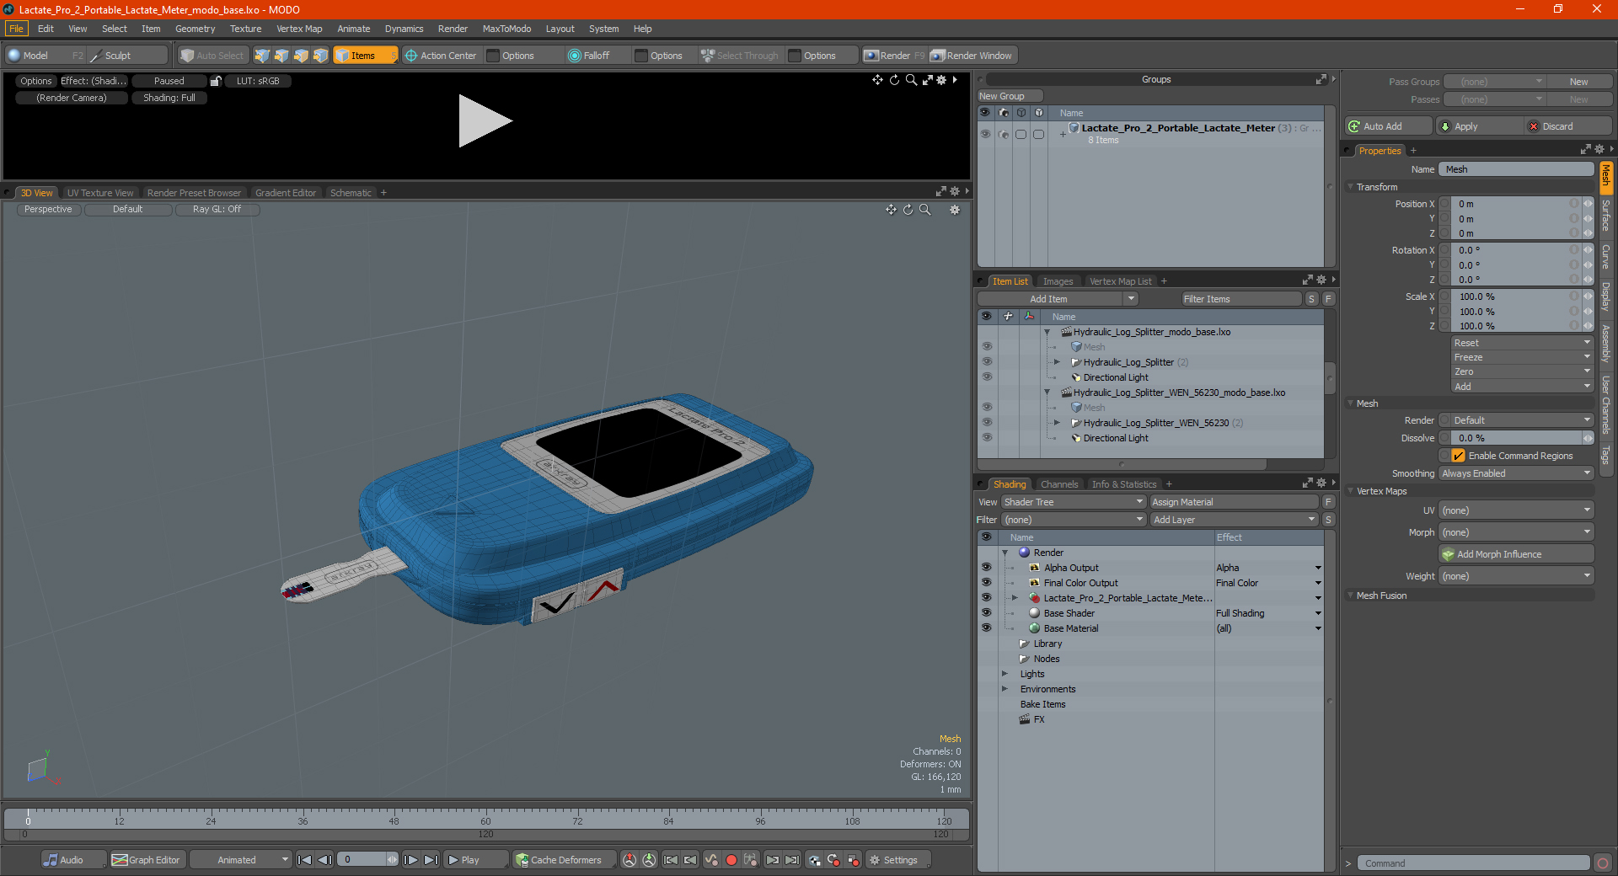Rotate view icon in 3D viewport
The image size is (1618, 876).
pyautogui.click(x=908, y=210)
